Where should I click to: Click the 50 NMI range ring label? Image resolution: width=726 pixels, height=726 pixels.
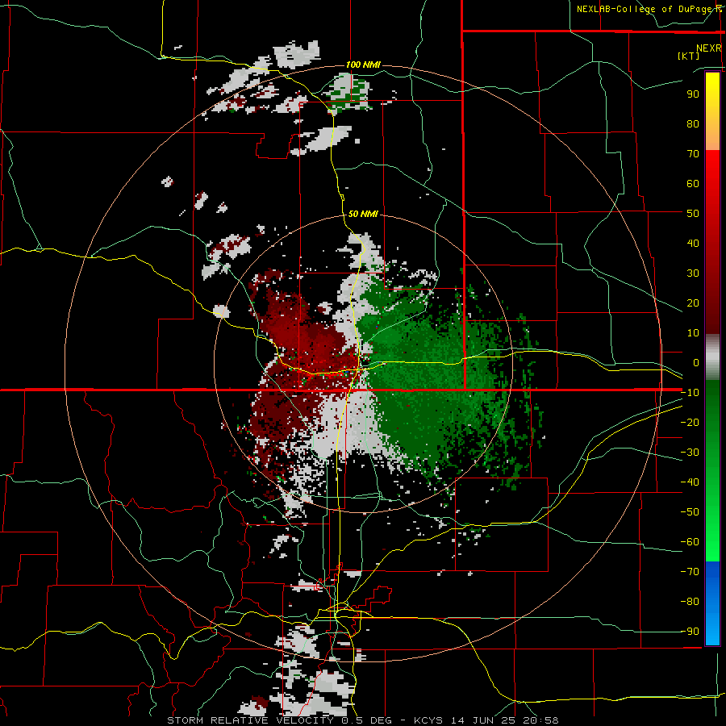363,214
